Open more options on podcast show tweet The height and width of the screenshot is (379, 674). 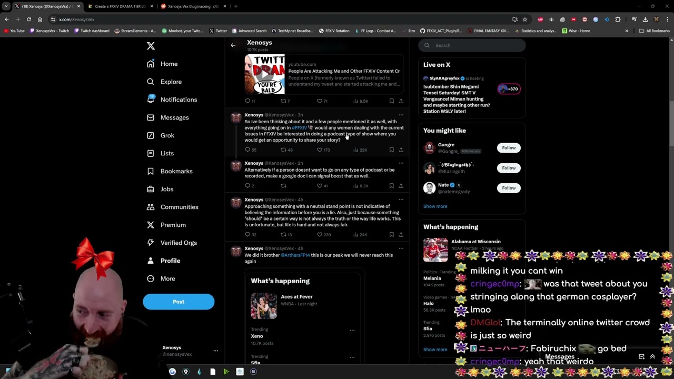401,115
